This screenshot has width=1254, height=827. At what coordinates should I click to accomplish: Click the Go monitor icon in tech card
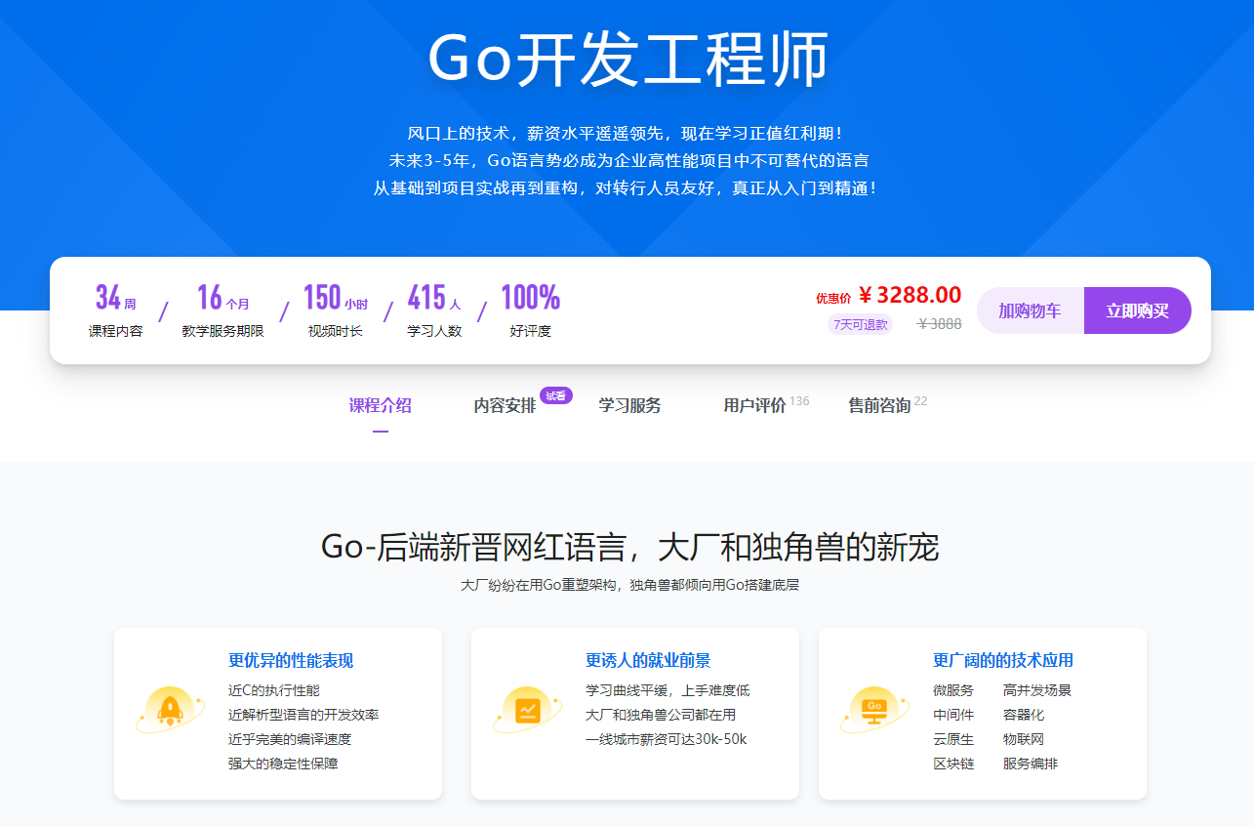(x=874, y=708)
